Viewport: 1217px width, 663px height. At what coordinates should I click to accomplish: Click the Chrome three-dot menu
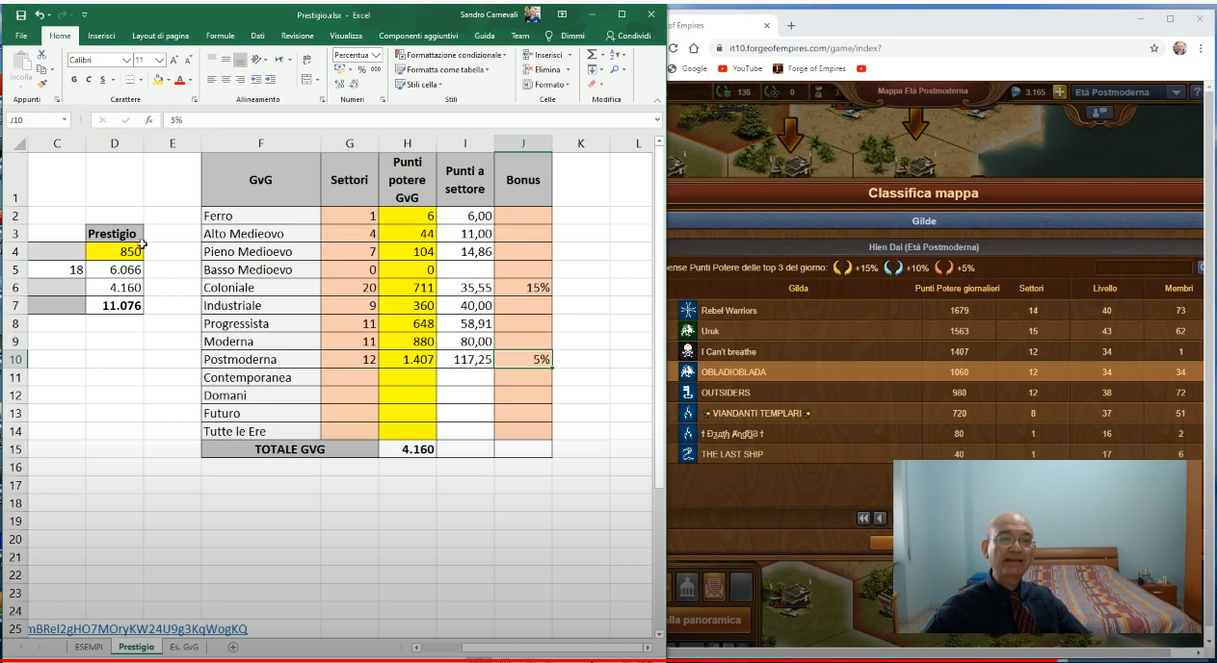point(1202,48)
